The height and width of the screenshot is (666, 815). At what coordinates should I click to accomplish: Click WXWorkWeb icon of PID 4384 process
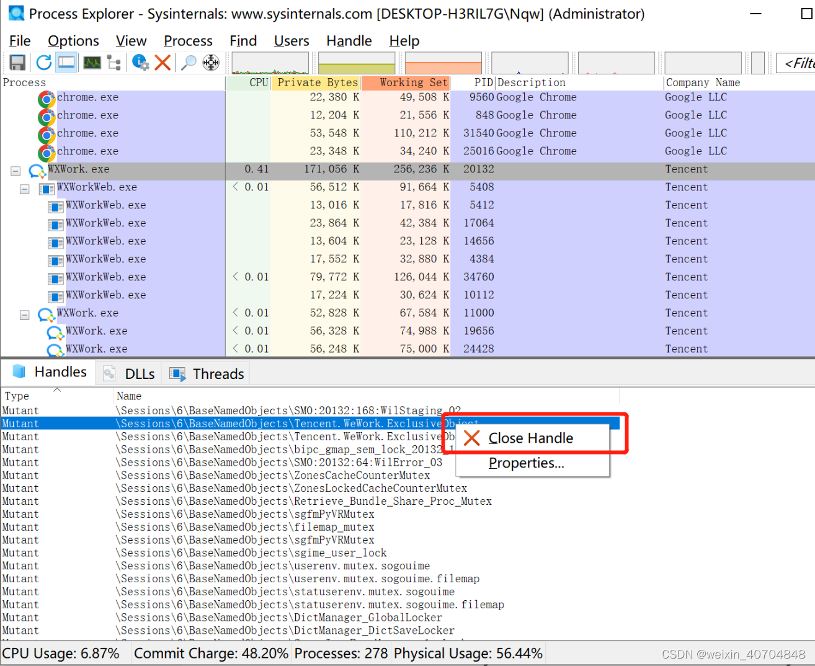pos(56,260)
